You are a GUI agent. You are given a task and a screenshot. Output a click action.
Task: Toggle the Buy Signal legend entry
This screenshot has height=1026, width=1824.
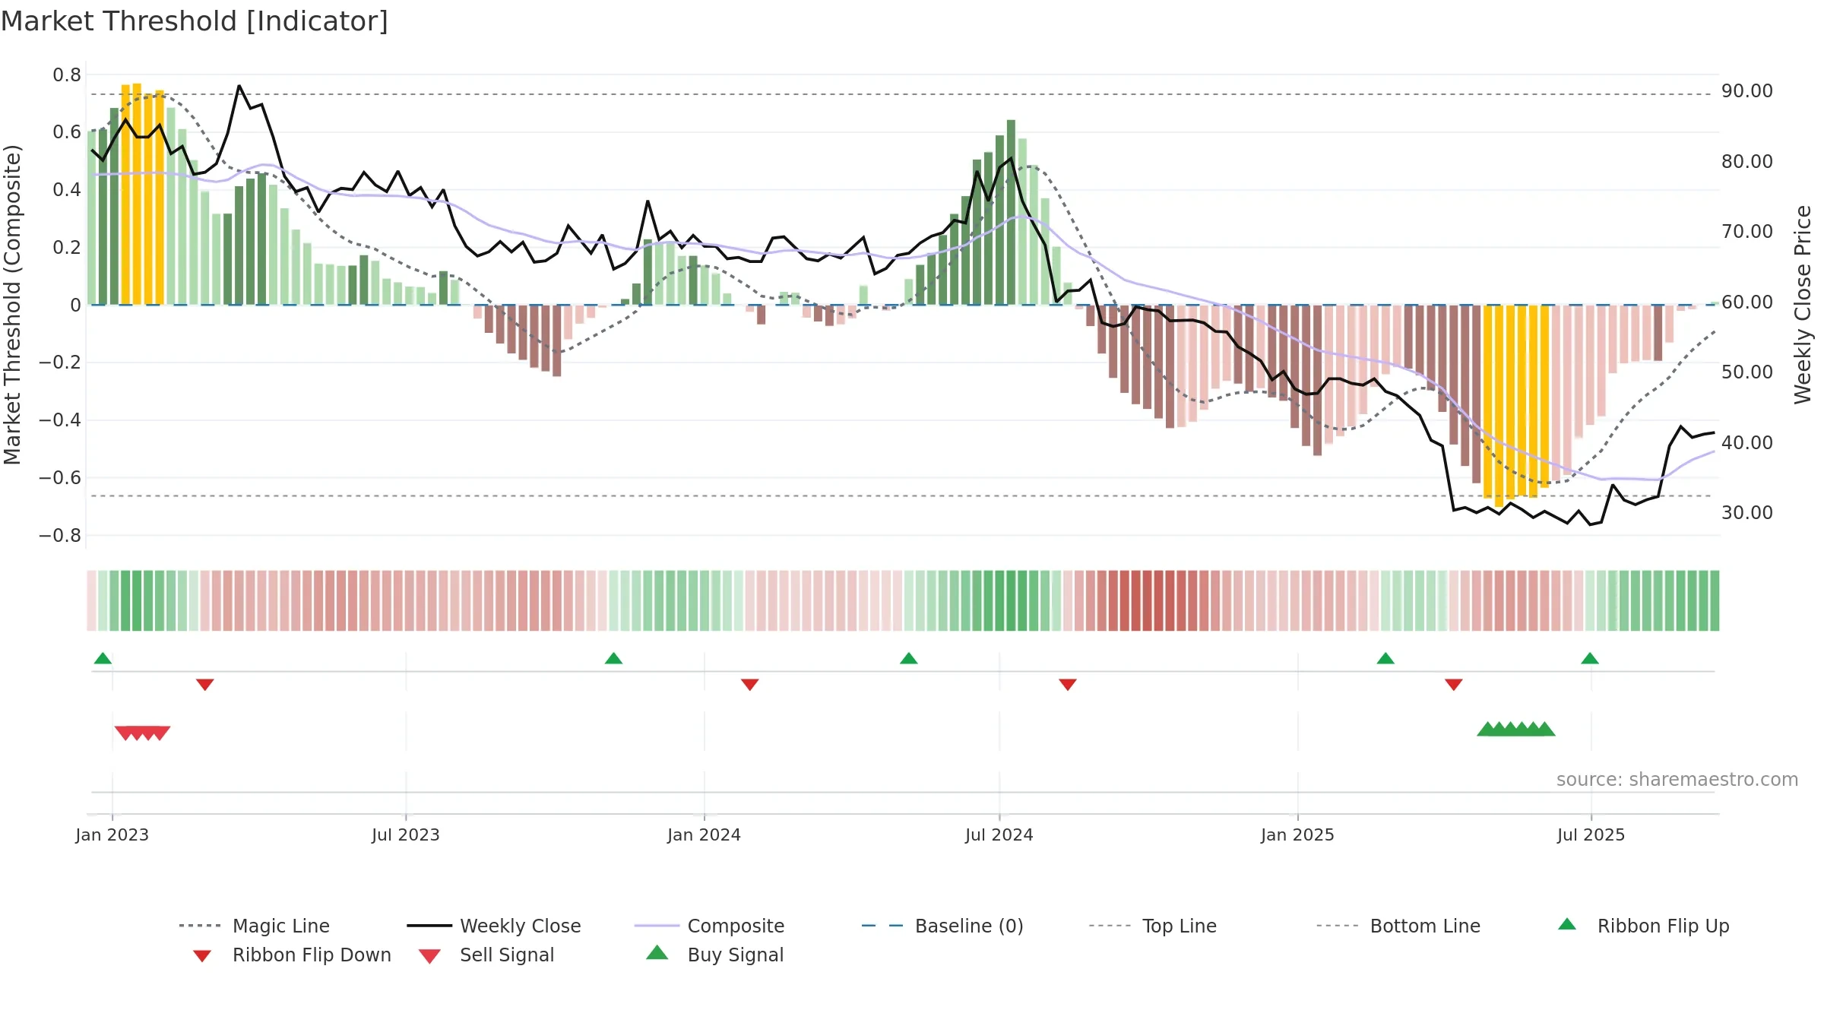714,955
